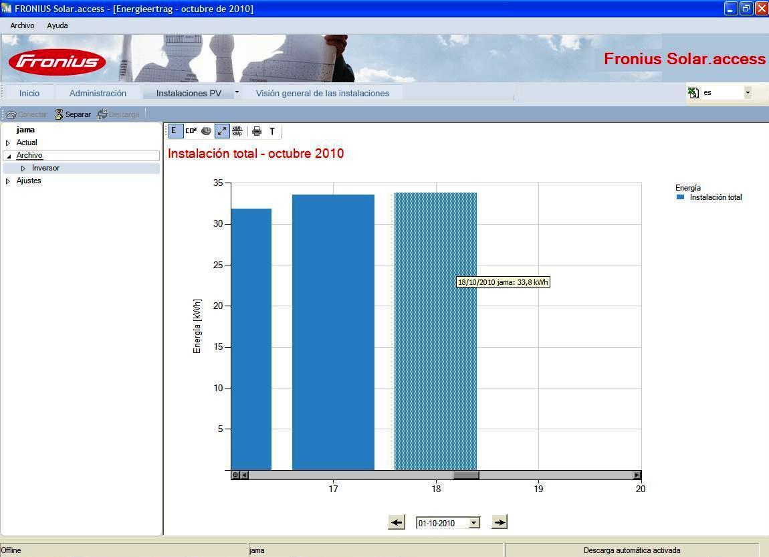Toggle the auto-scale arrows button

tap(222, 131)
